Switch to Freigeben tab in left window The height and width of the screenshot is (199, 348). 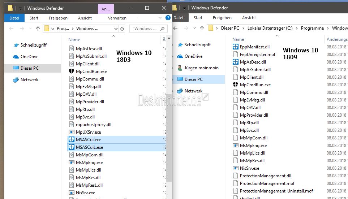click(58, 18)
